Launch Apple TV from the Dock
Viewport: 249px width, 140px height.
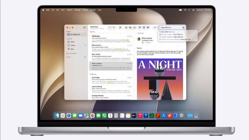pyautogui.click(x=134, y=116)
